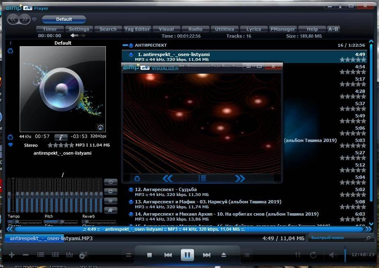Open equalizer presets sliders button
Viewport: 379px width, 268px height.
(x=111, y=201)
